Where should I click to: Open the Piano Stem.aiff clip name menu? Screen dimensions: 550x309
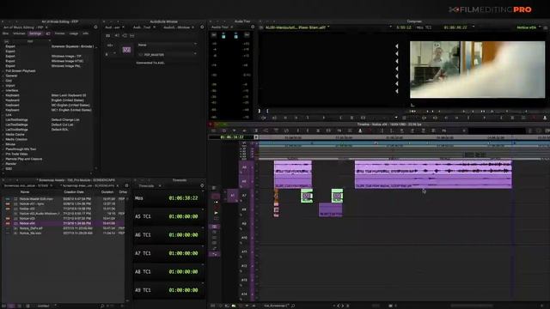(296, 27)
